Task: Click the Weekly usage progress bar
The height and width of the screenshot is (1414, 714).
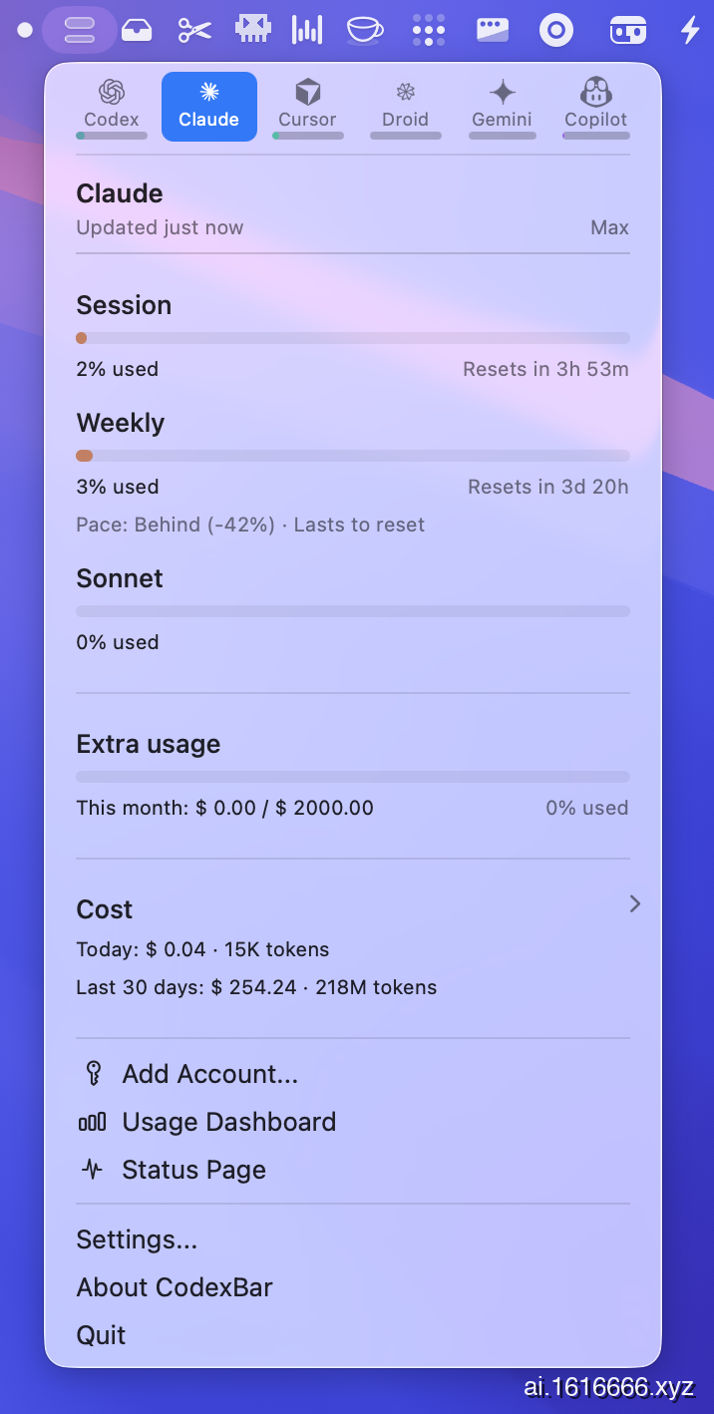Action: pyautogui.click(x=353, y=456)
